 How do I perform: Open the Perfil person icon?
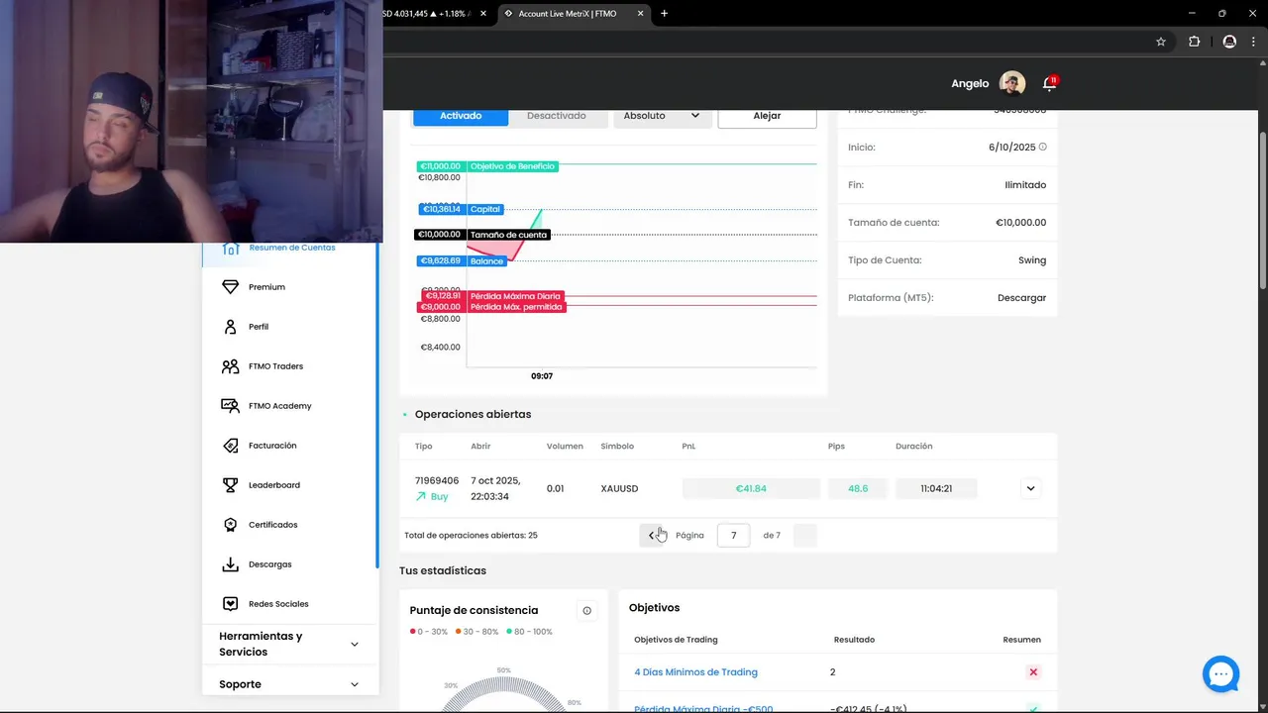coord(230,327)
